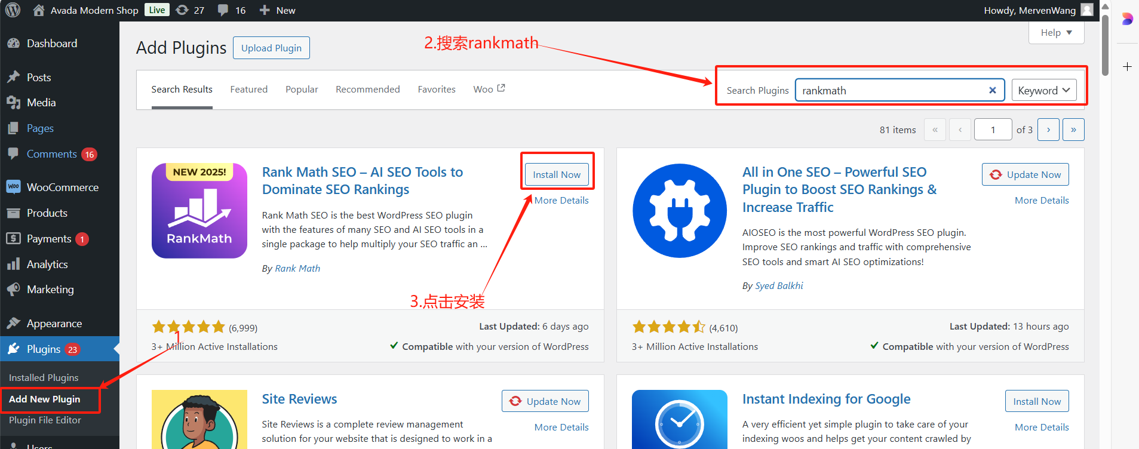Open the Woo external tab

(x=489, y=89)
